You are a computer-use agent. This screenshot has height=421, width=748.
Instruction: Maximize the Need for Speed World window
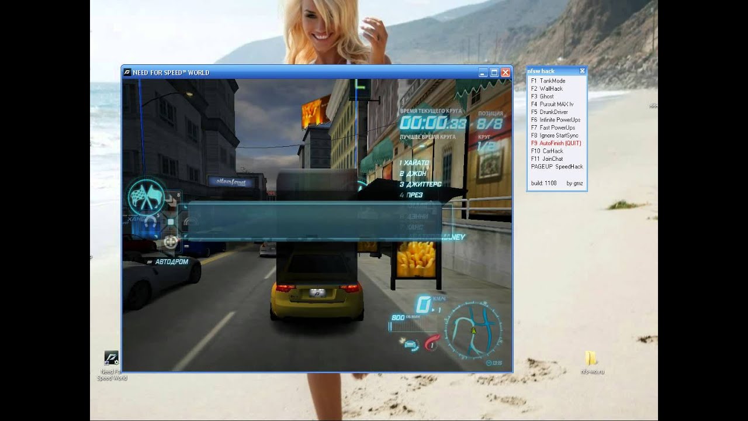(494, 73)
